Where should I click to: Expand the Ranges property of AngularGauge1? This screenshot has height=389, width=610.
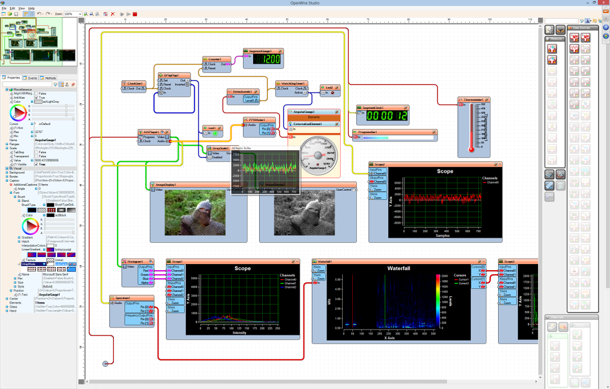[x=7, y=144]
